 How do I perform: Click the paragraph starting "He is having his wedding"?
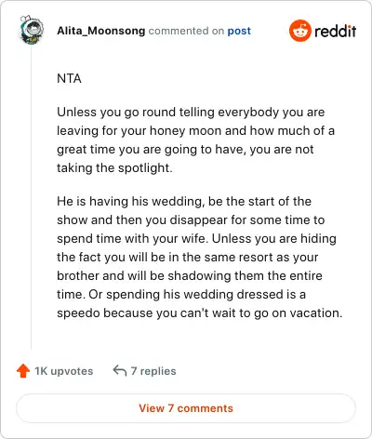tap(200, 257)
